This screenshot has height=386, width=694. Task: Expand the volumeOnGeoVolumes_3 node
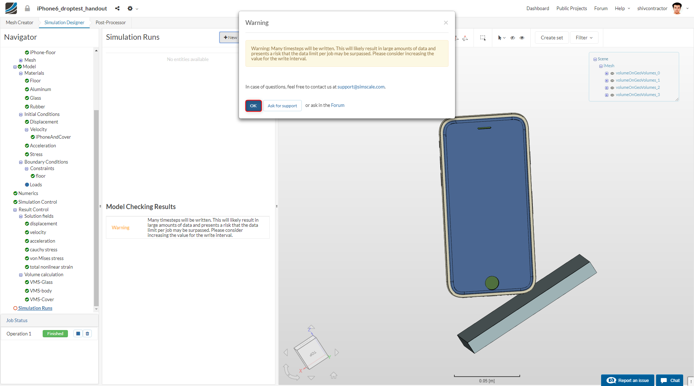point(607,95)
